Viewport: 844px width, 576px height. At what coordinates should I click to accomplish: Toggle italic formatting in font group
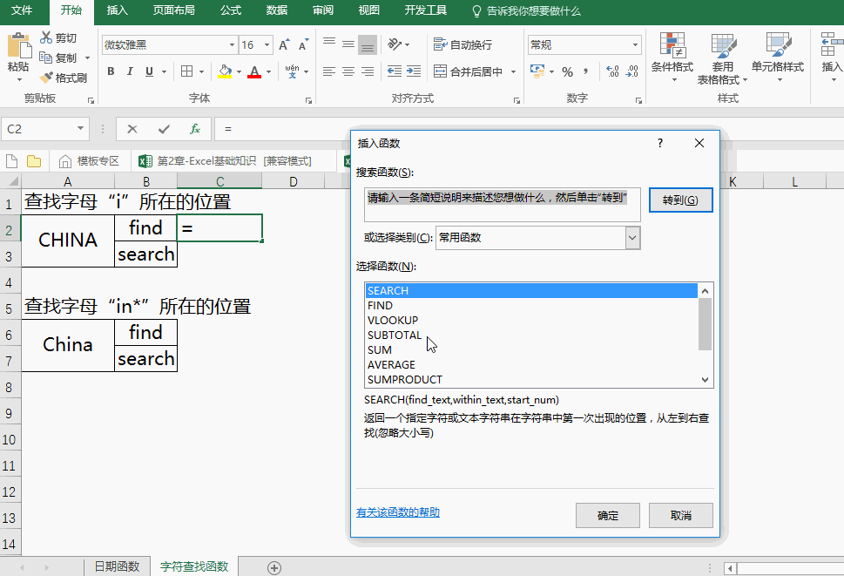click(x=131, y=71)
